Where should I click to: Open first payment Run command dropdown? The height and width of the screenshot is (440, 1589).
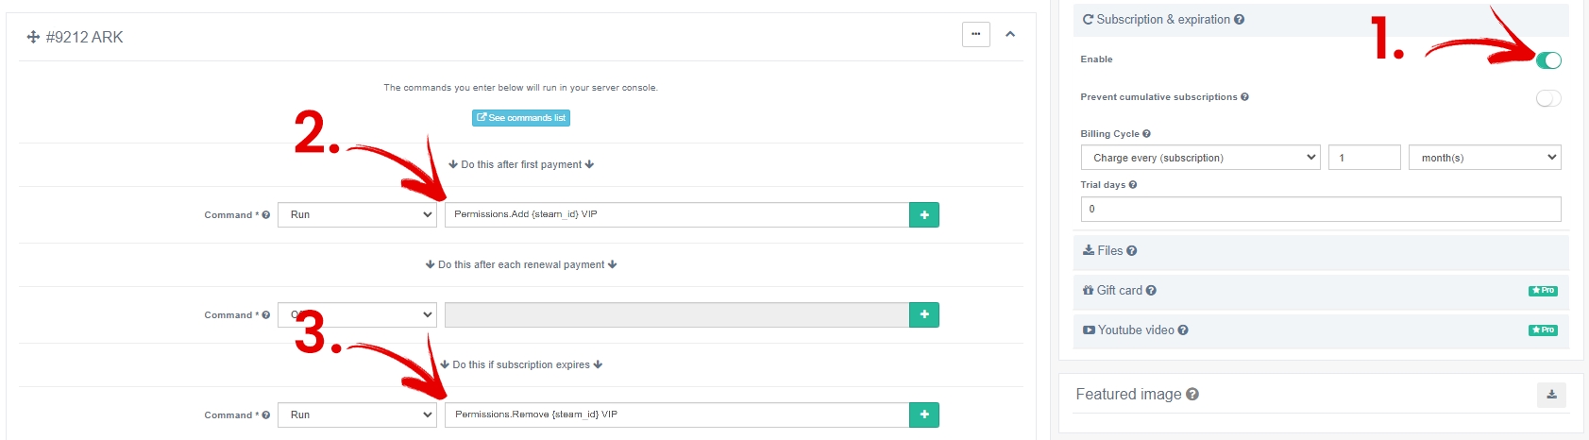click(357, 215)
